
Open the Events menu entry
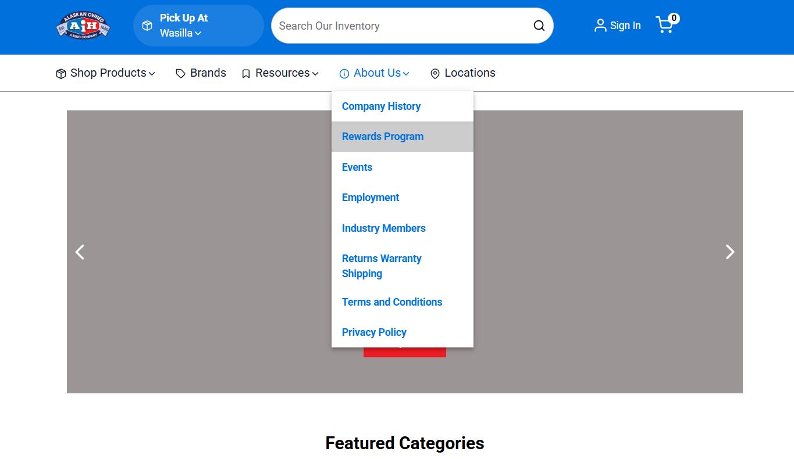coord(357,167)
